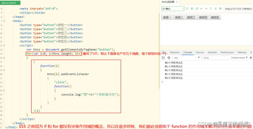Image resolution: width=253 pixels, height=129 pixels.
Task: Close the Web浏览器 tab
Action: [177, 2]
